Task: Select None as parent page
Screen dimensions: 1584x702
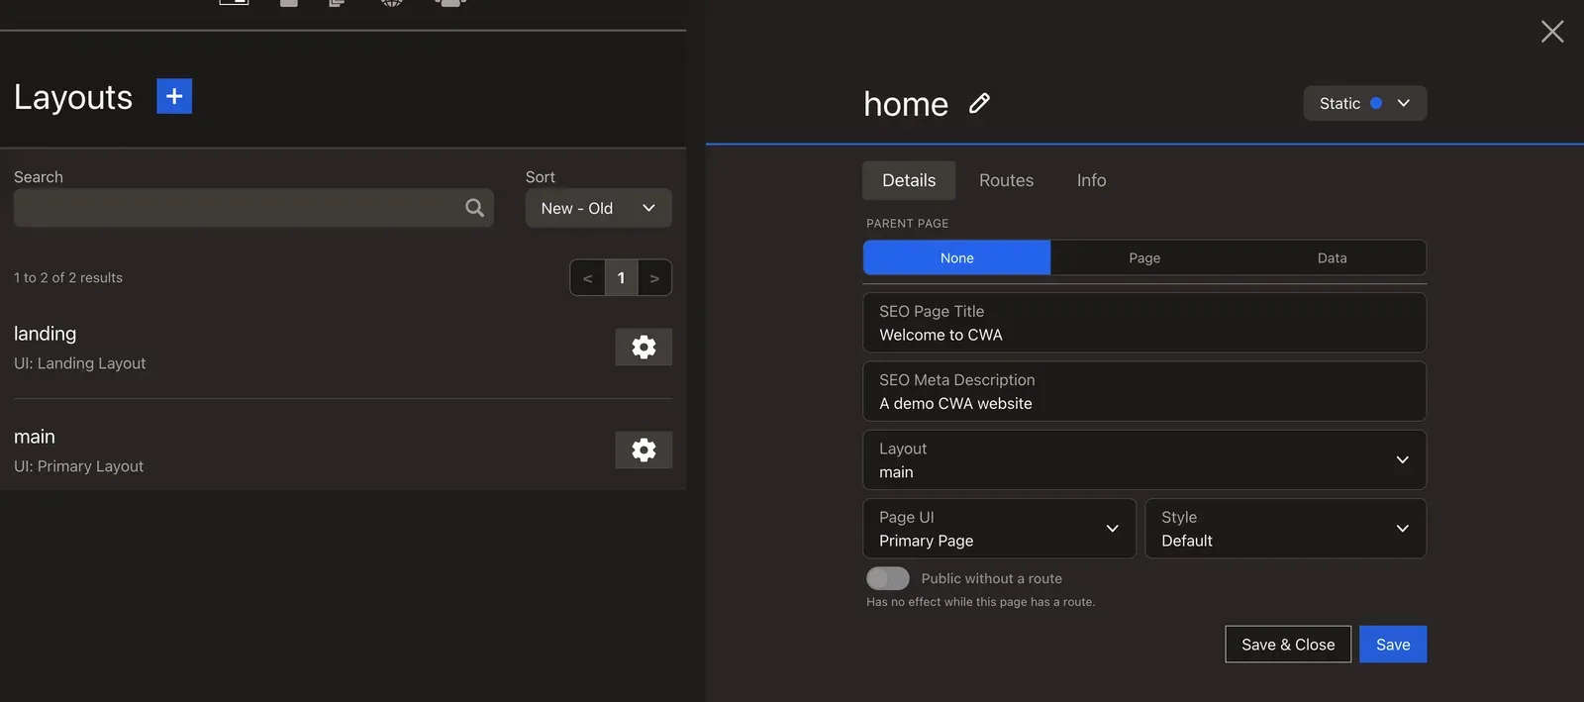Action: pos(956,257)
